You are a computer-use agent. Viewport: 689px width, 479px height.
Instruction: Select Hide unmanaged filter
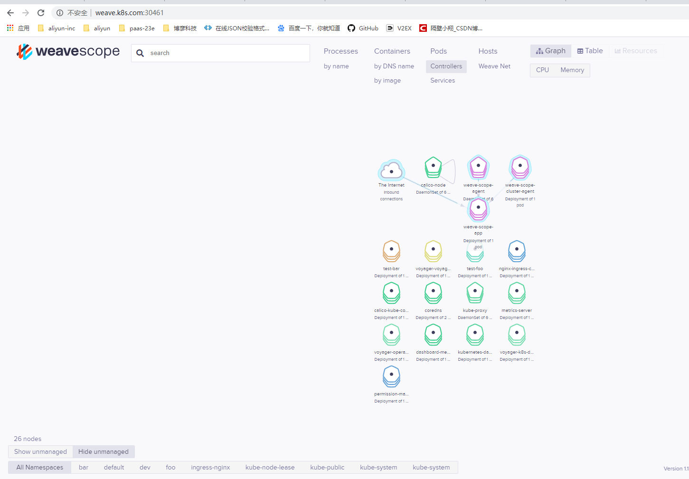[104, 451]
